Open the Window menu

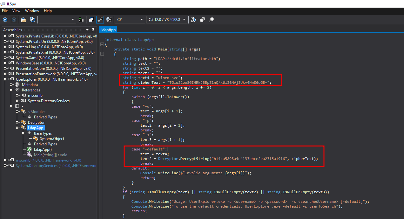coord(32,11)
